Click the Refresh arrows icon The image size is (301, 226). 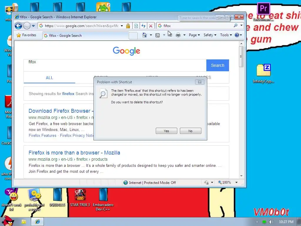click(143, 26)
